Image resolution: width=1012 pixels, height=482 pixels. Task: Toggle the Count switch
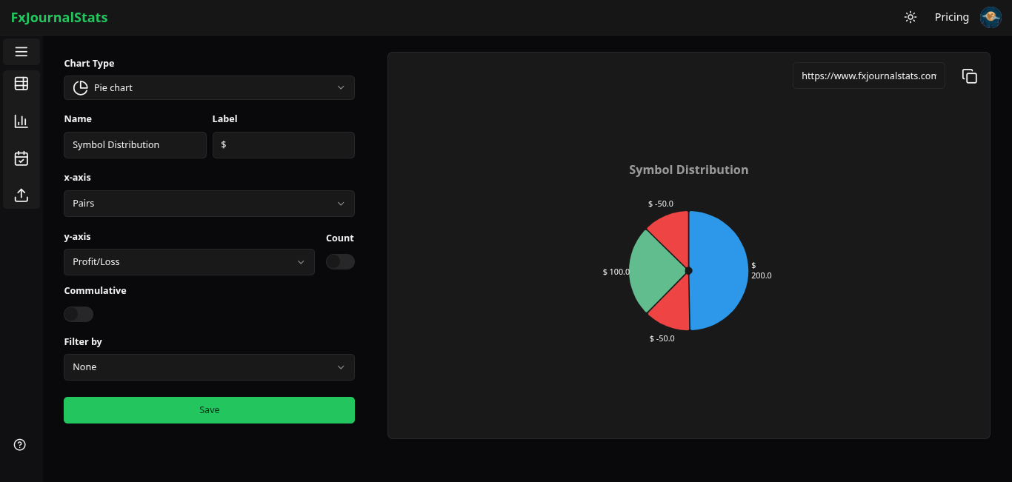click(340, 262)
